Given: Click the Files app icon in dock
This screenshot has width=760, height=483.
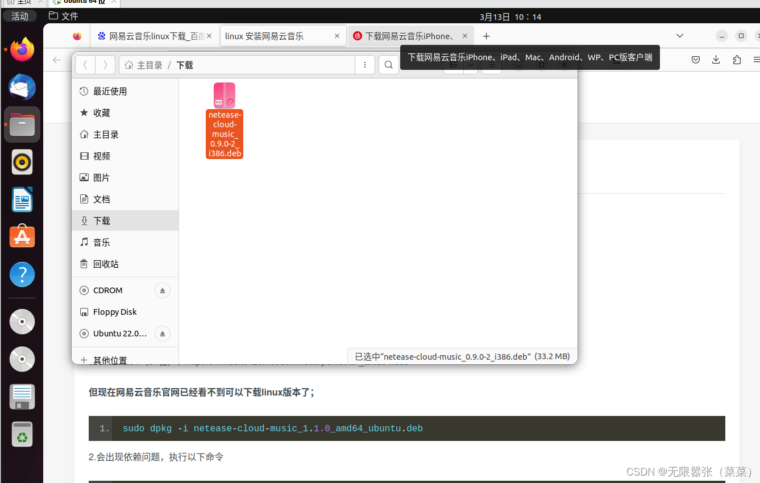Looking at the screenshot, I should coord(22,124).
